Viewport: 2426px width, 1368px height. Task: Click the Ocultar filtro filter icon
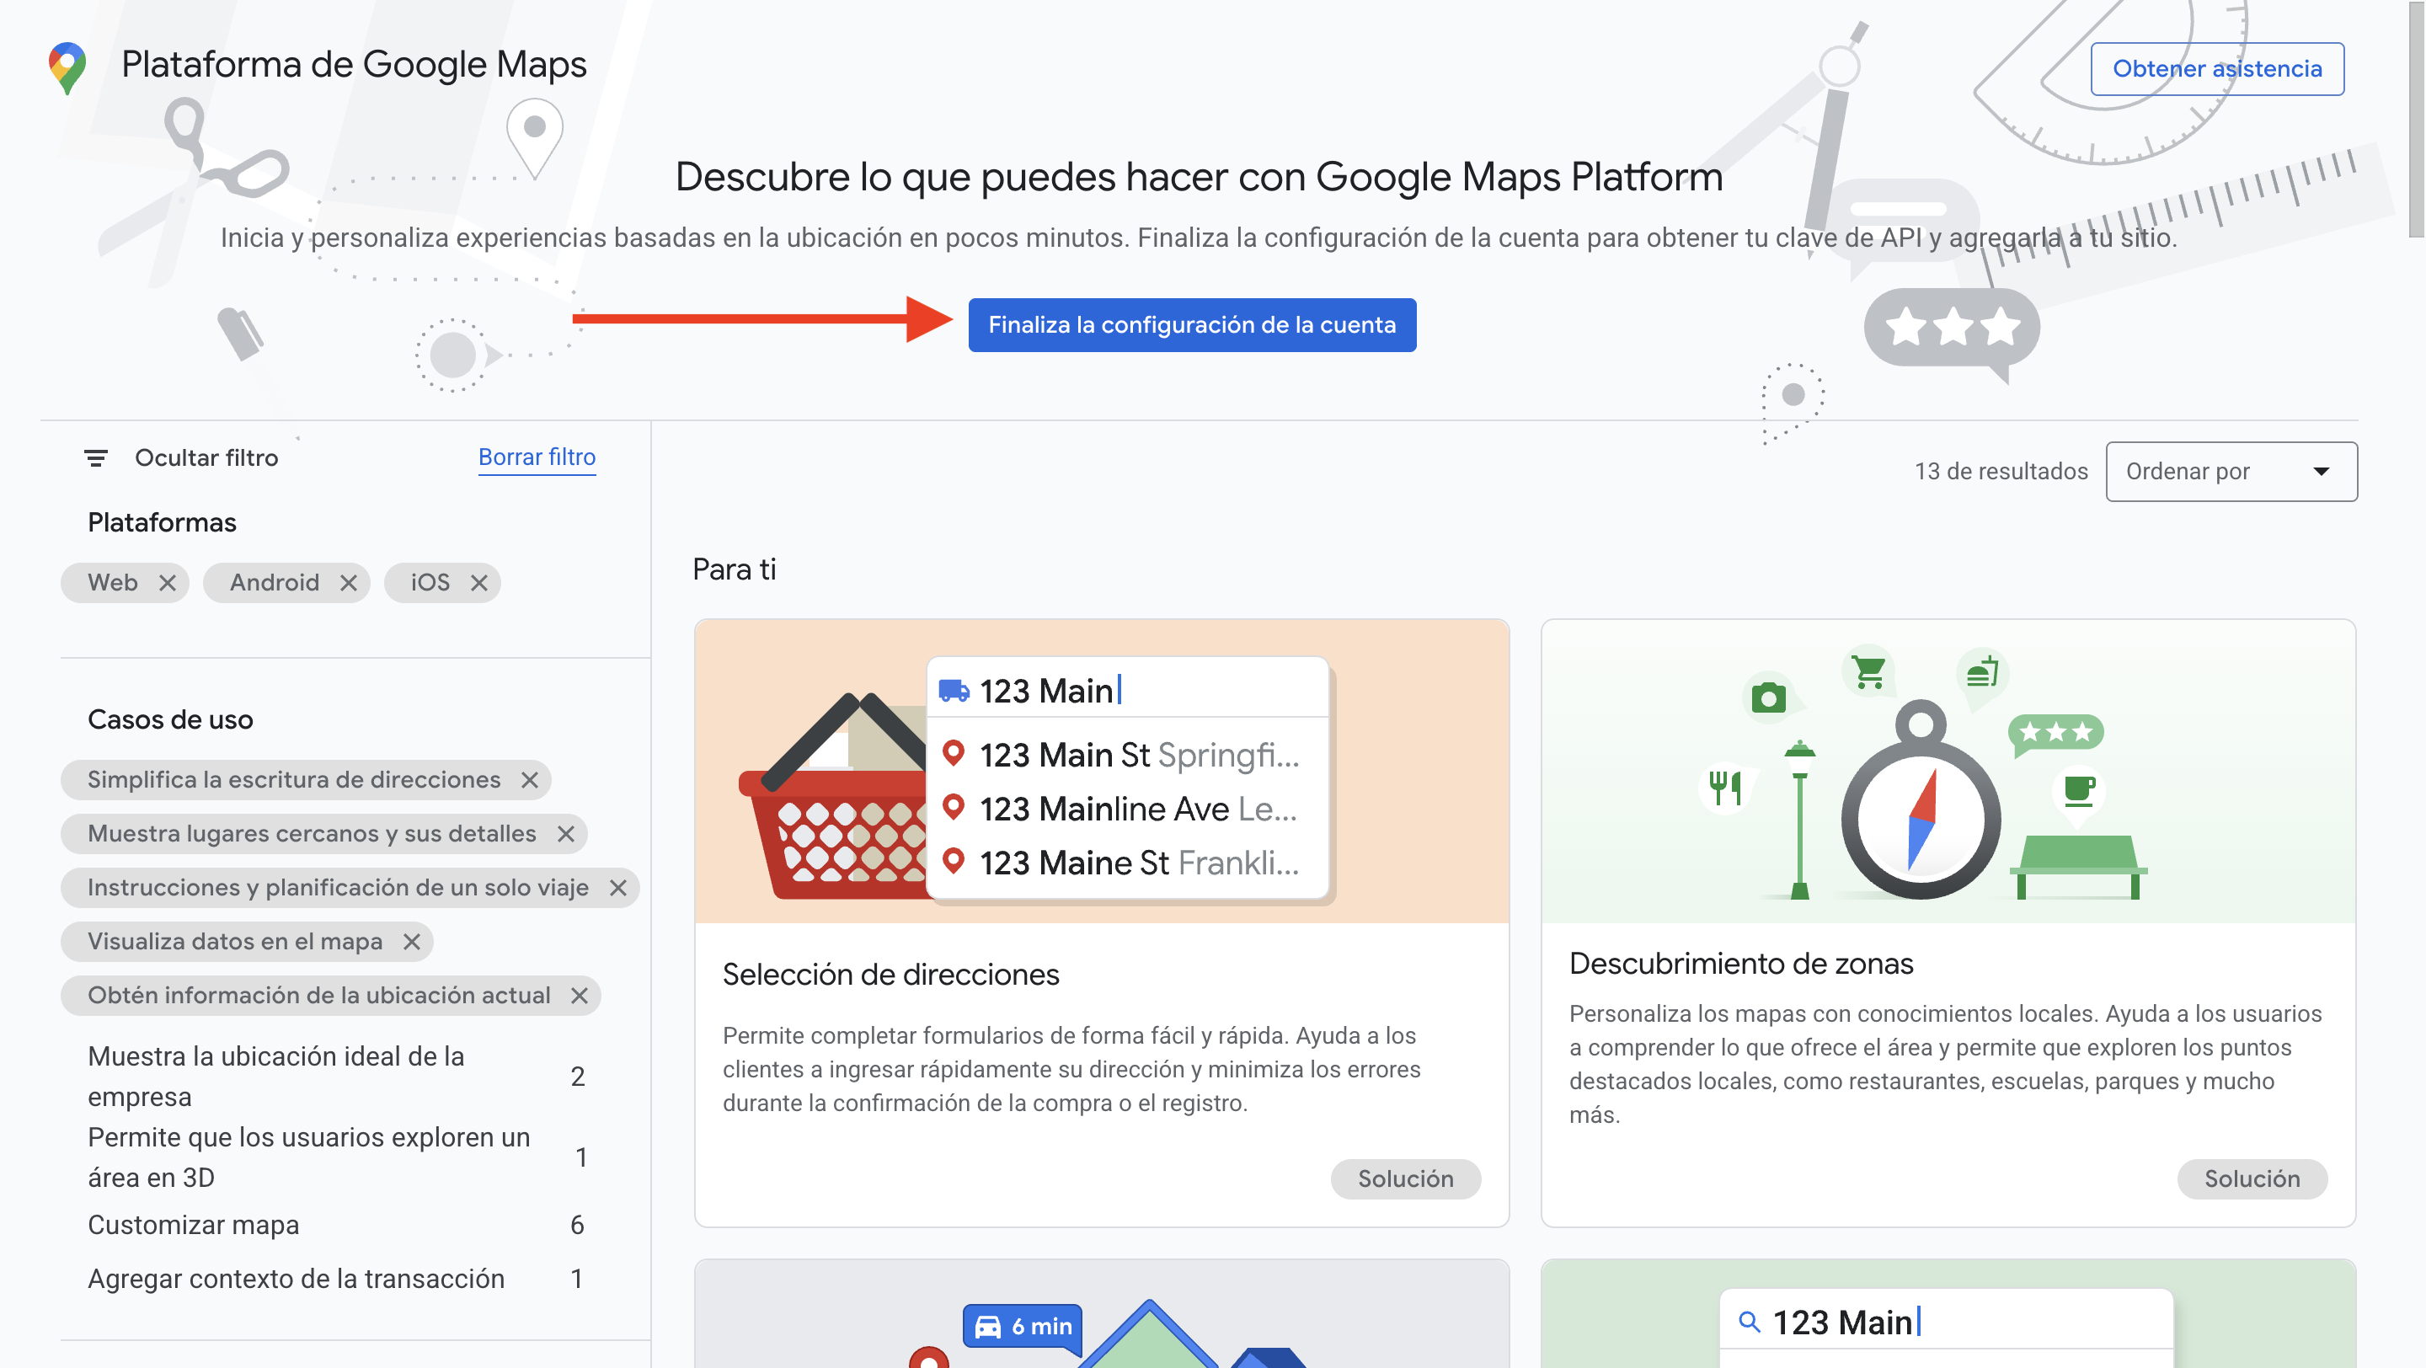[95, 458]
